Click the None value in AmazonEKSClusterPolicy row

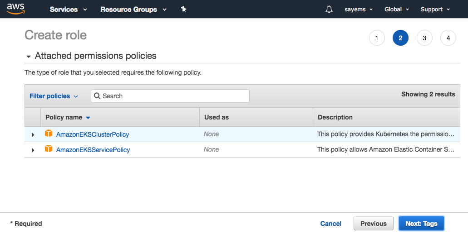(x=212, y=134)
